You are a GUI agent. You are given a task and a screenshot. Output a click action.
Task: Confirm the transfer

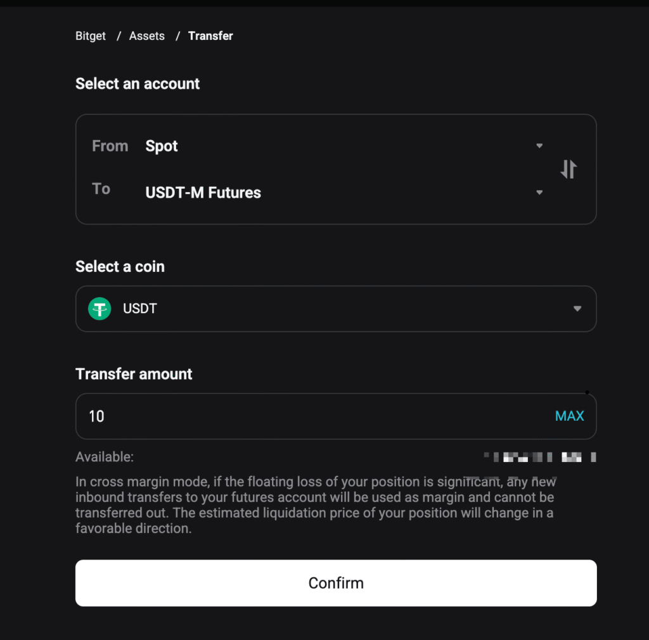336,583
